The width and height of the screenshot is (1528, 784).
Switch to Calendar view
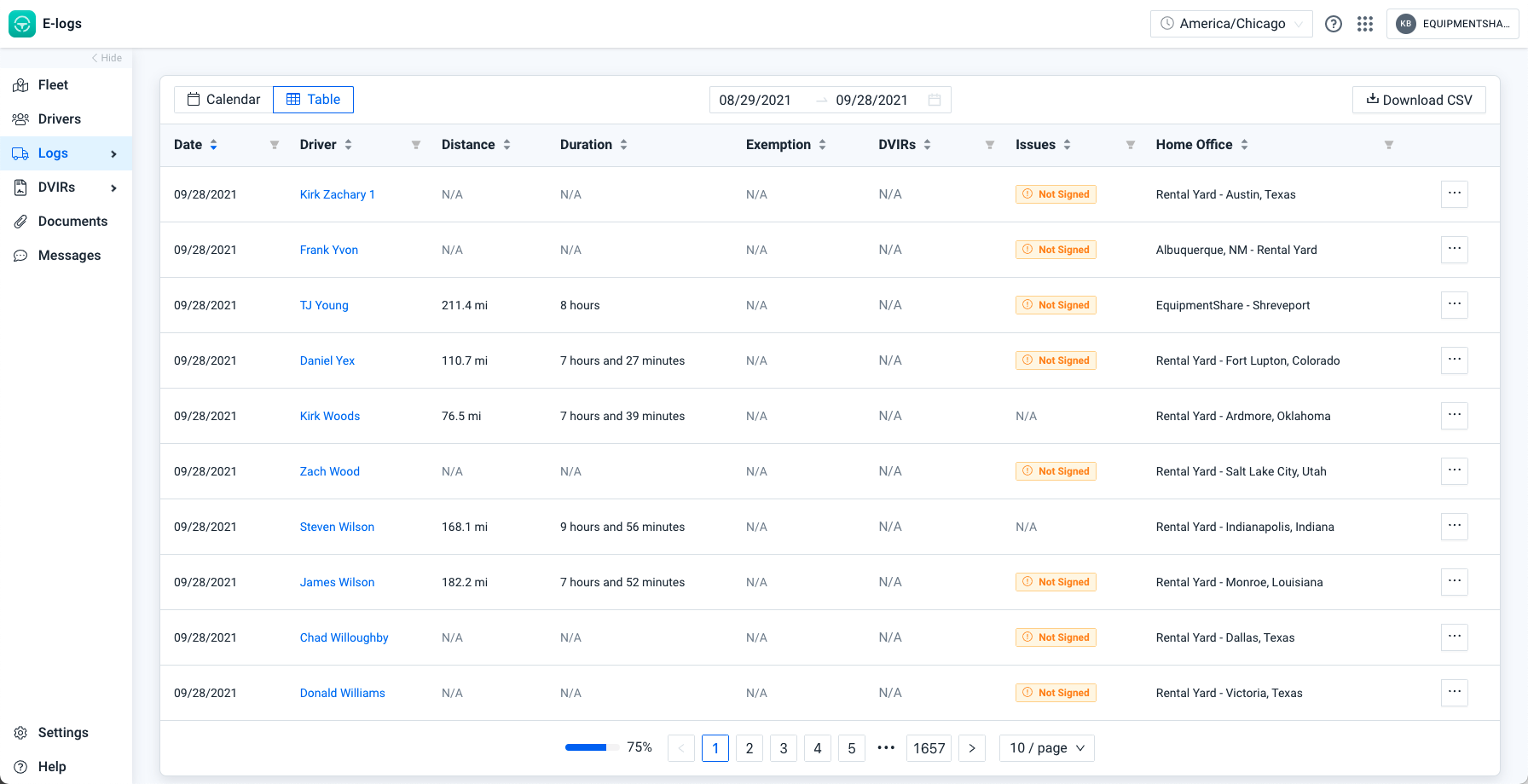(223, 100)
